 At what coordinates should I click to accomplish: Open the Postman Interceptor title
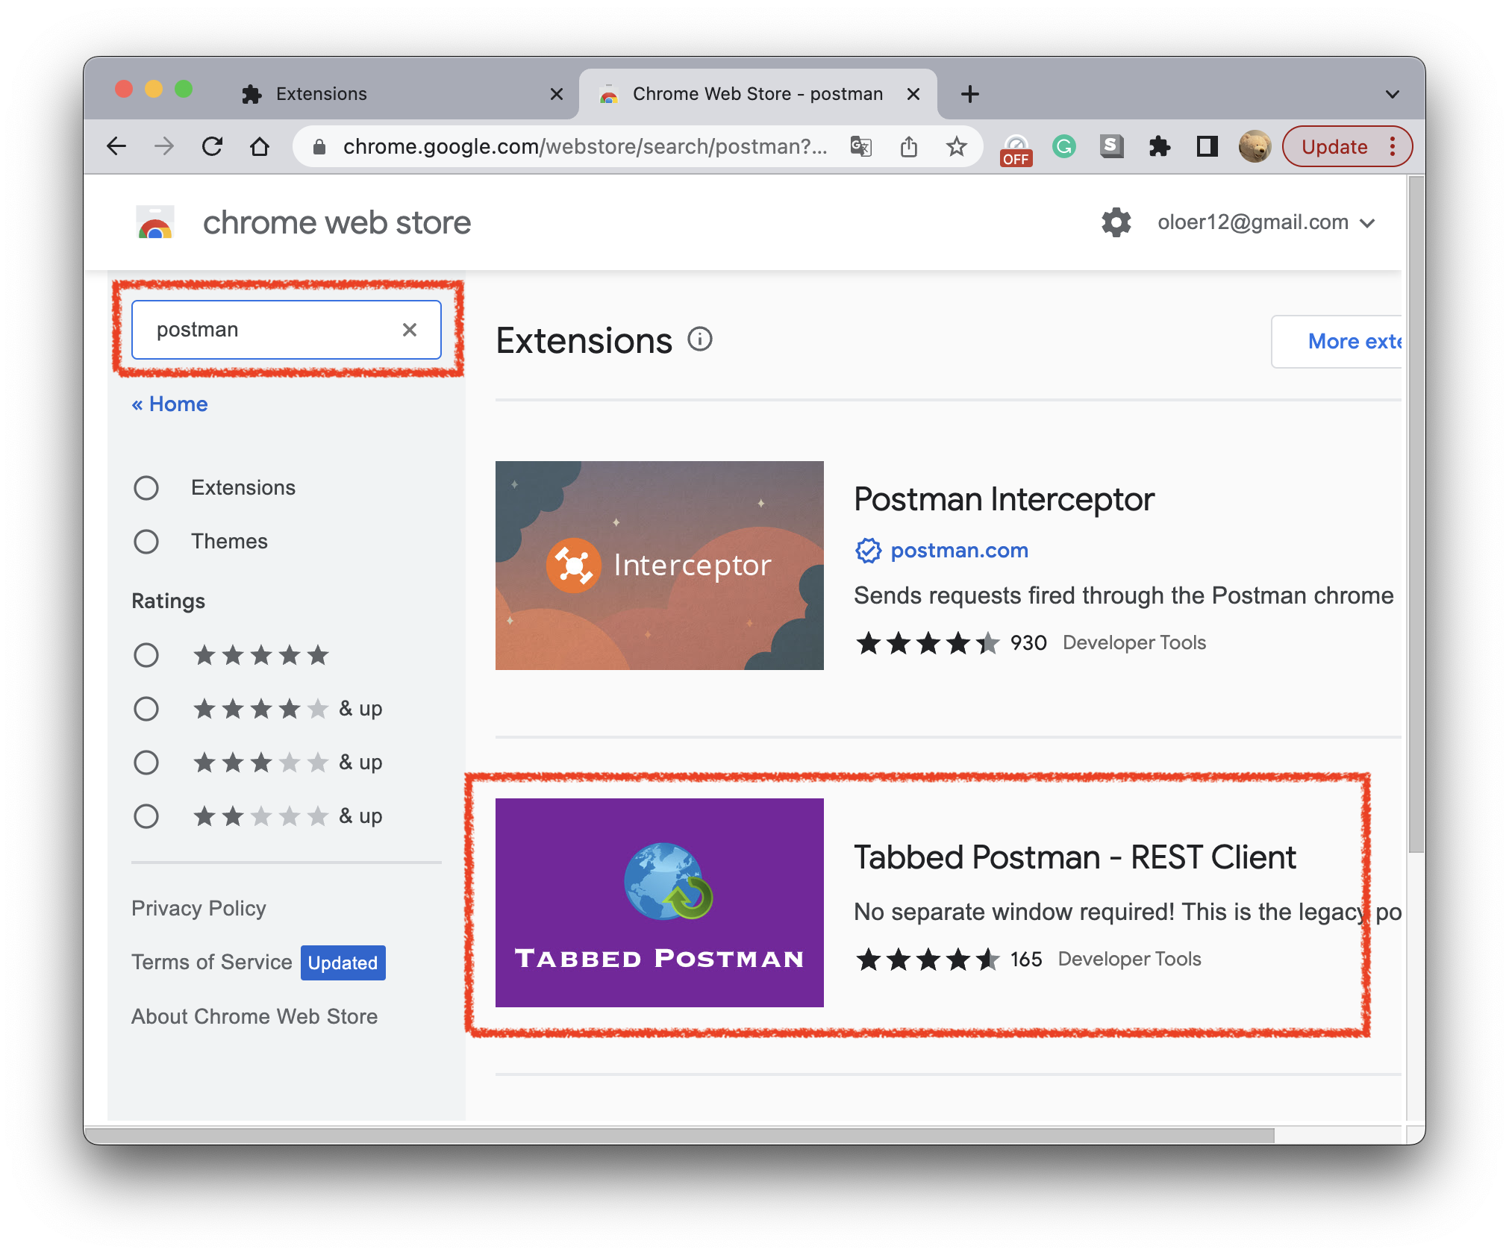tap(1004, 499)
